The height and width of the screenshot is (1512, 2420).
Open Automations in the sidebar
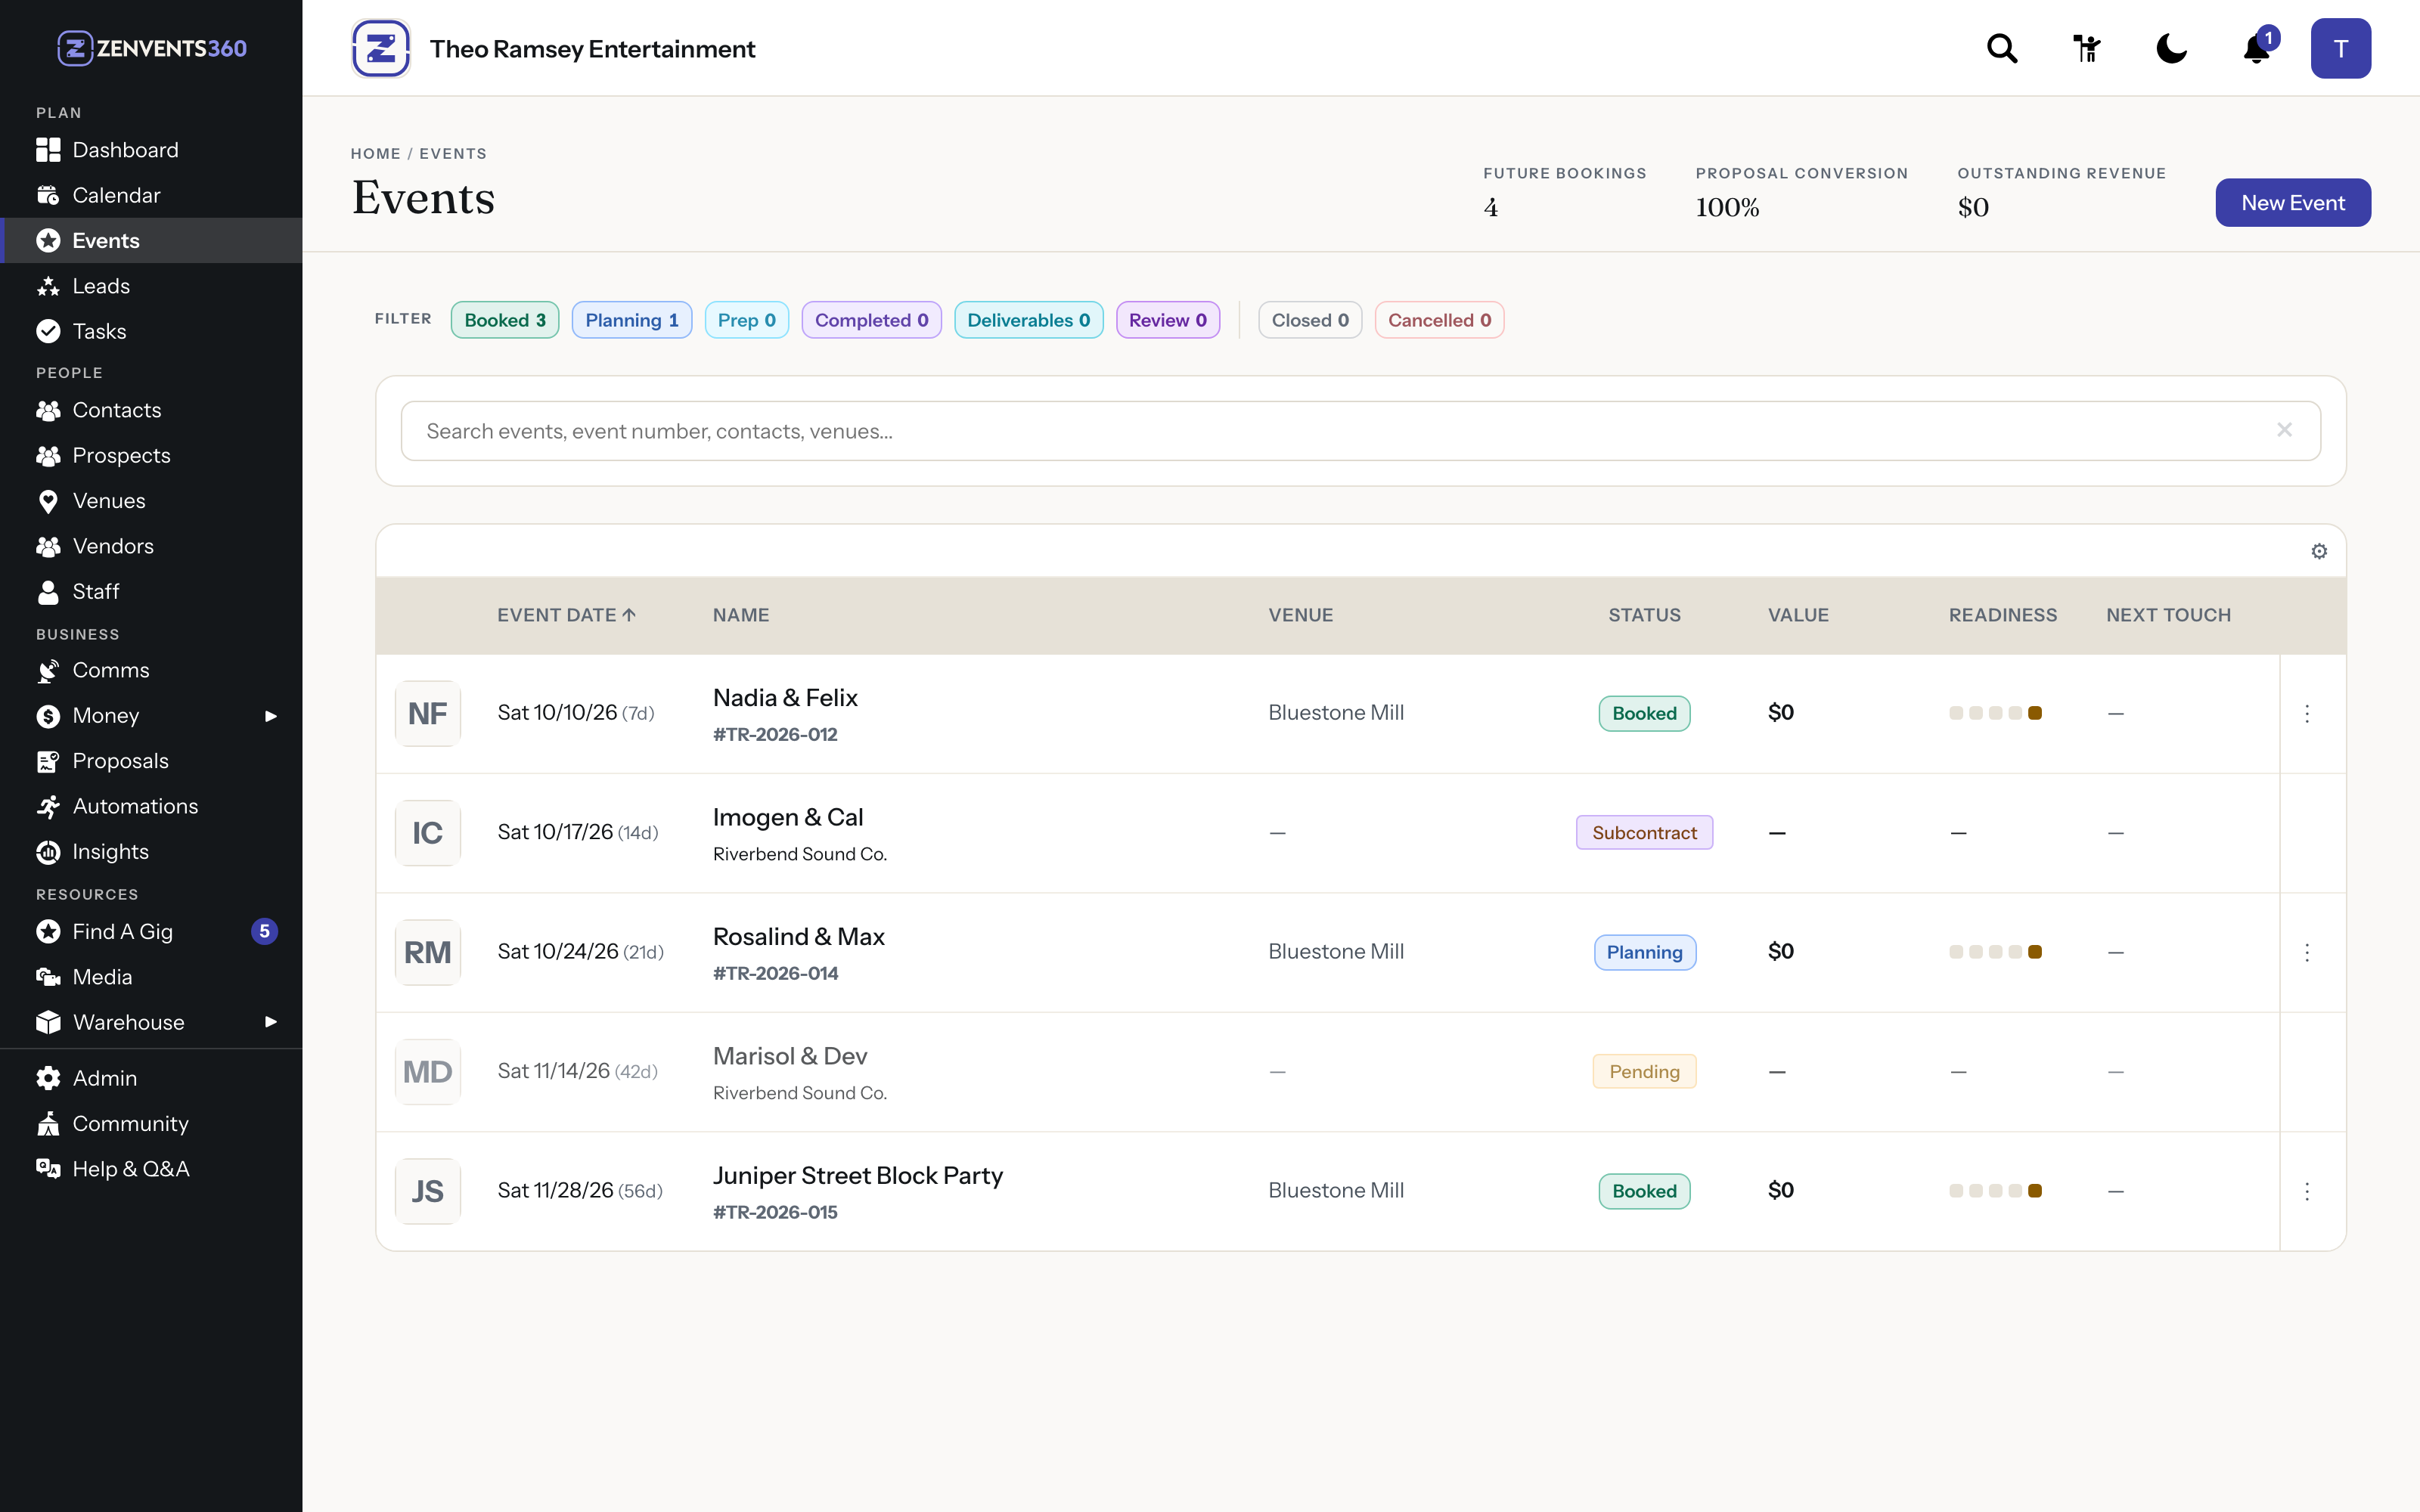(x=151, y=806)
